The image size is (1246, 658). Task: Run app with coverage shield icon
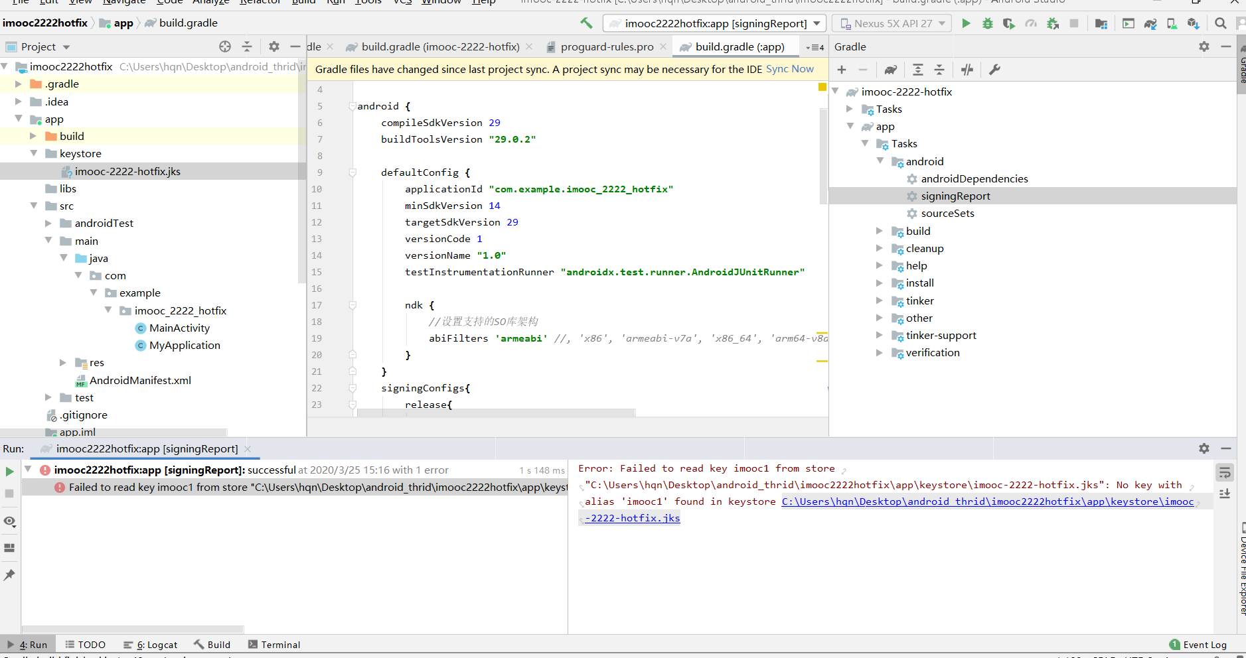click(1009, 23)
